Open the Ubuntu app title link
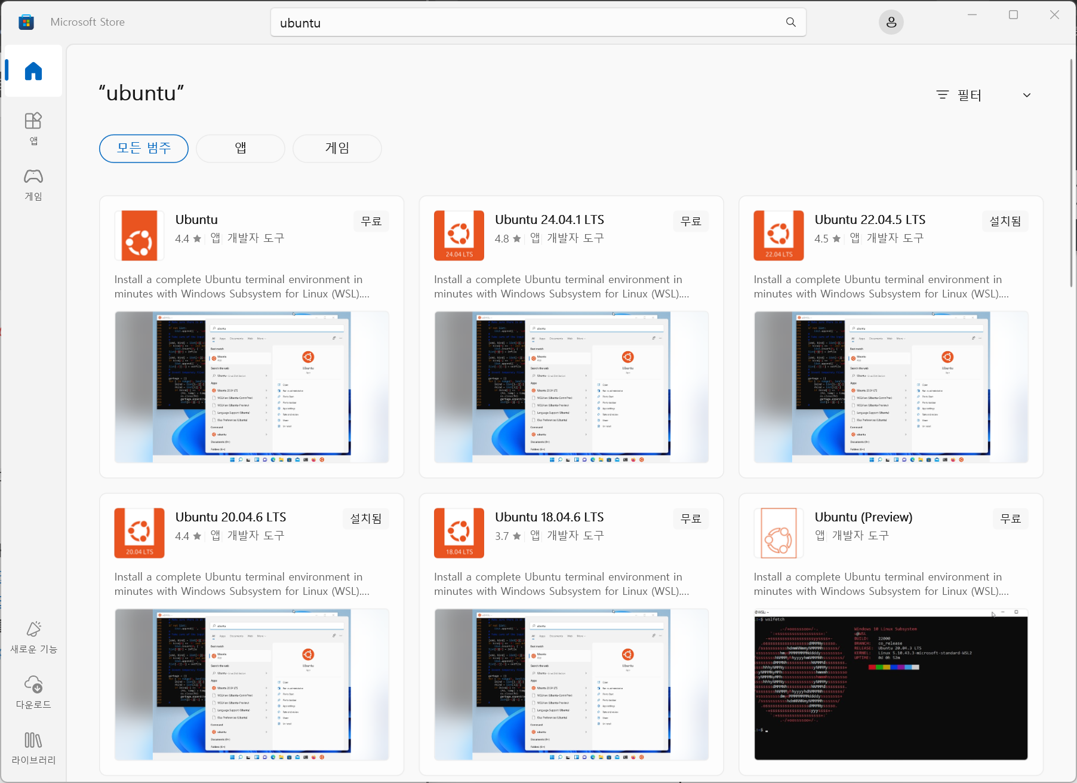 [196, 220]
